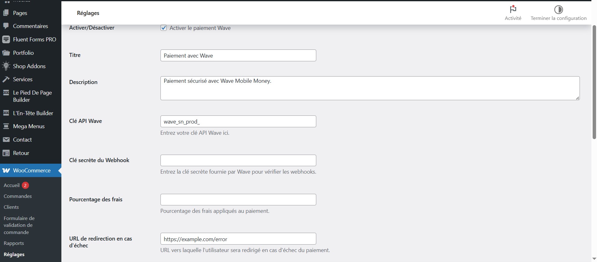Open the Mega Menus sidebar link

(29, 126)
